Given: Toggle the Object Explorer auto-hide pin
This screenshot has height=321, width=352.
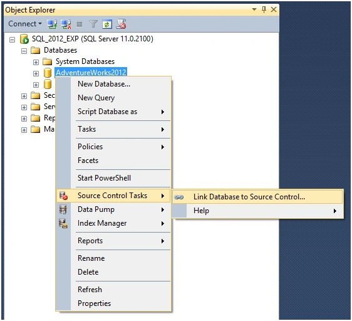Looking at the screenshot, I should pyautogui.click(x=264, y=9).
